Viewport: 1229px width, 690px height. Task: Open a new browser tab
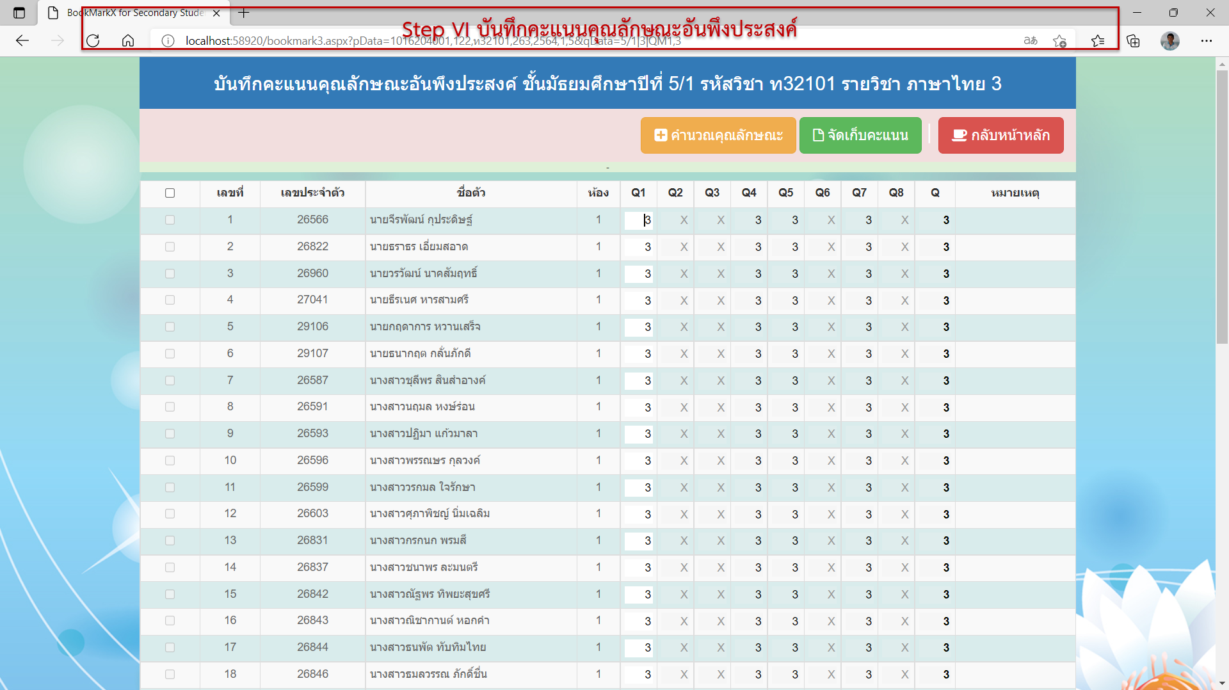click(x=243, y=13)
